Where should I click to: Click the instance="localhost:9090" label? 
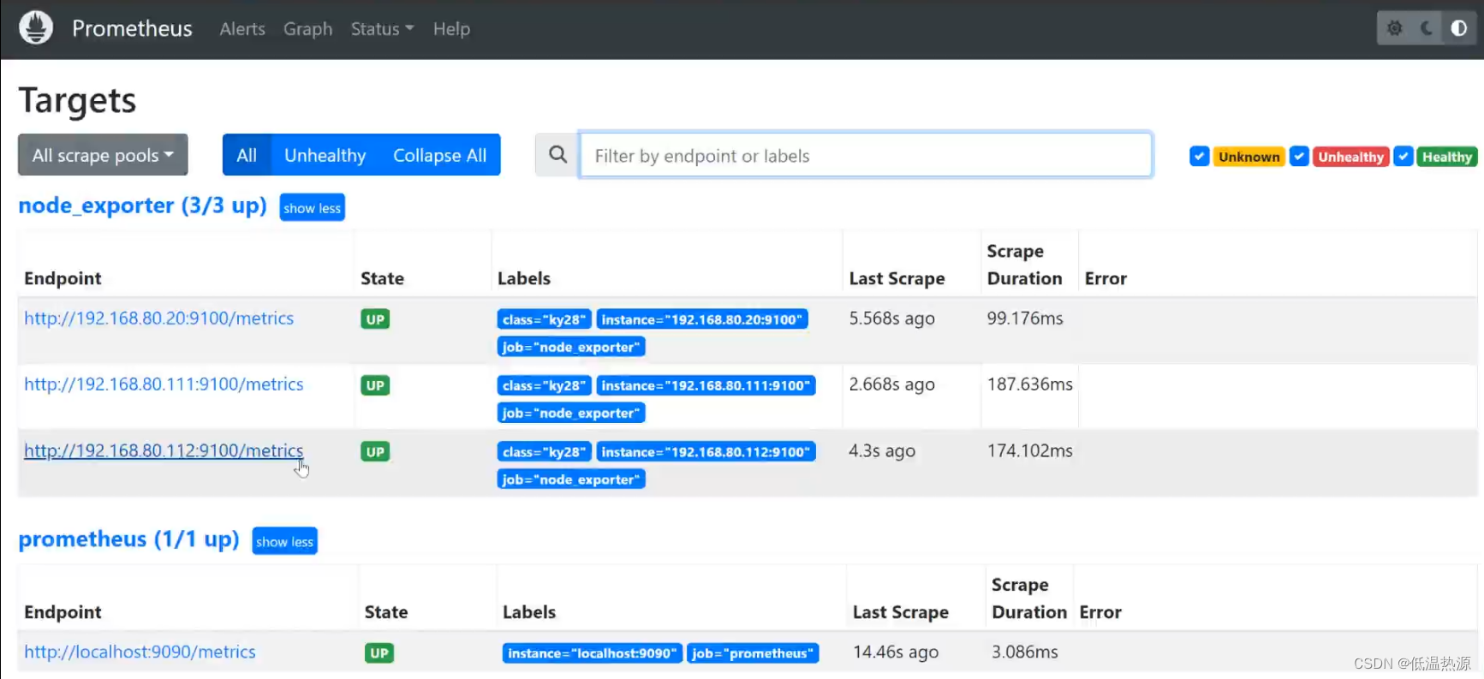pos(593,653)
